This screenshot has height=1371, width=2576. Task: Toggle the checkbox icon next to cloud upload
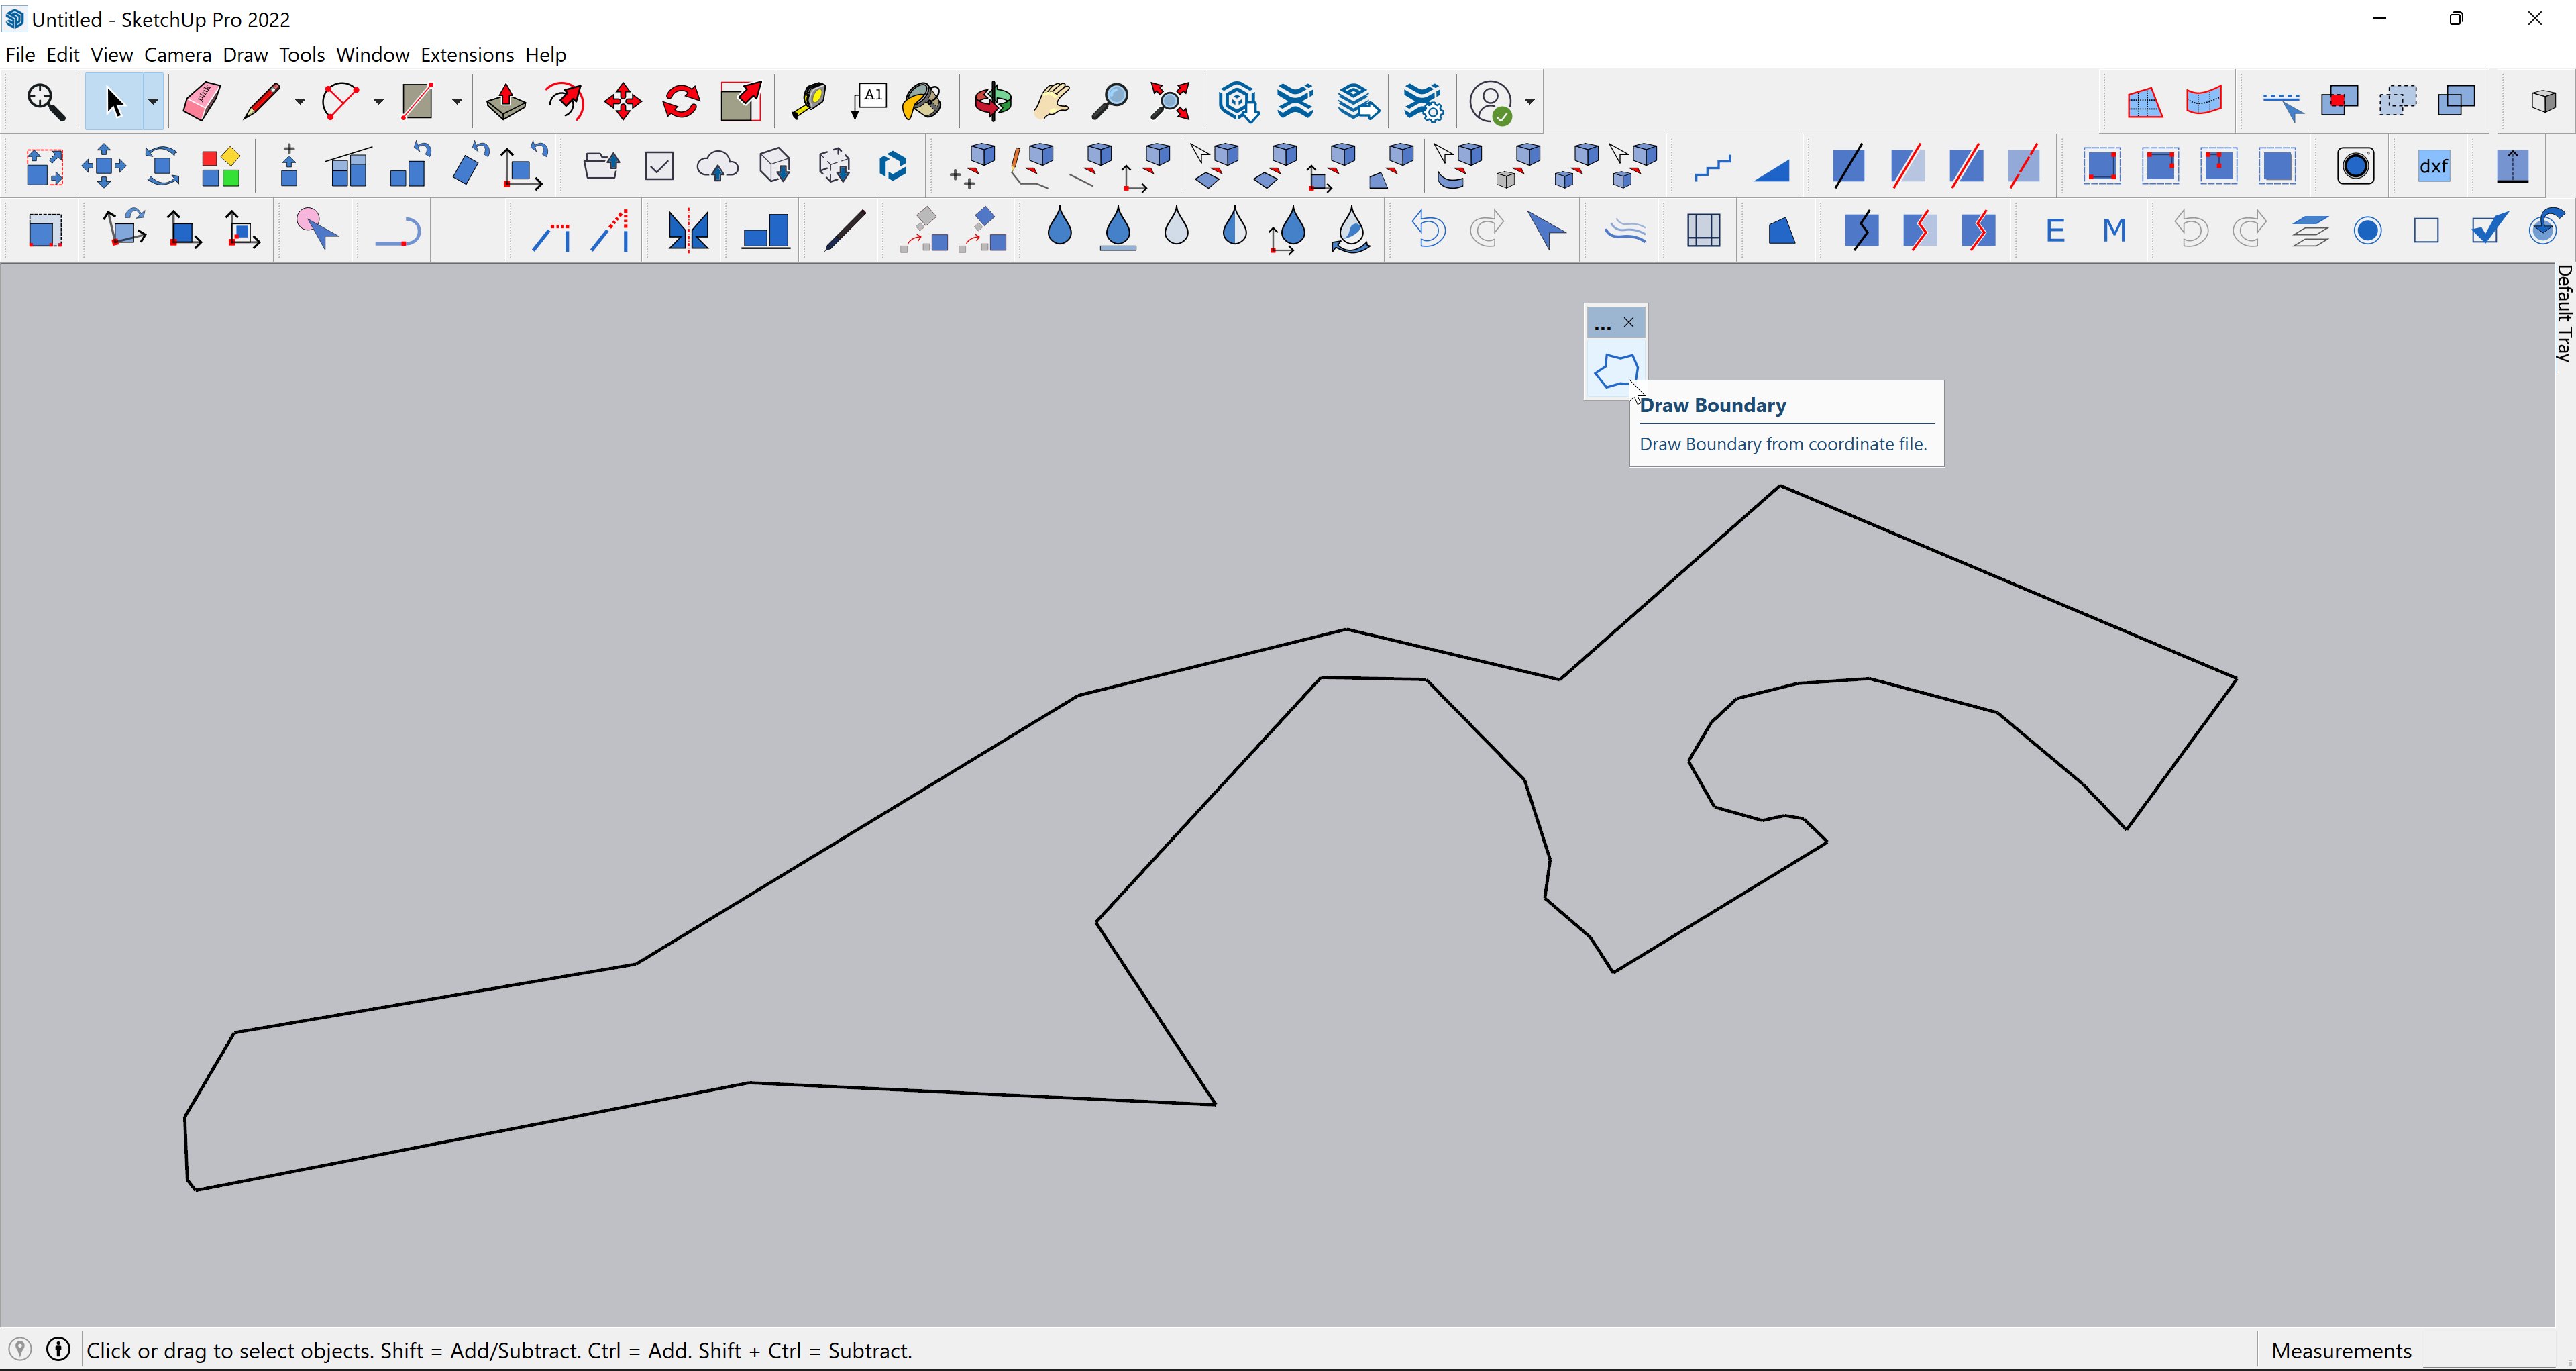pyautogui.click(x=659, y=166)
